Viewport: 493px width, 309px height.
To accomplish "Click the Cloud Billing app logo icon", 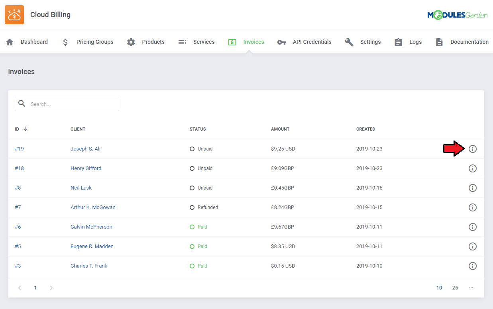I will click(x=14, y=15).
